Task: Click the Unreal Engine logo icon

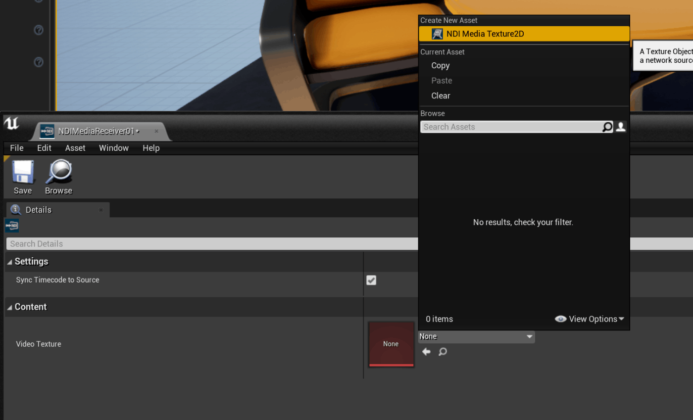Action: click(11, 123)
